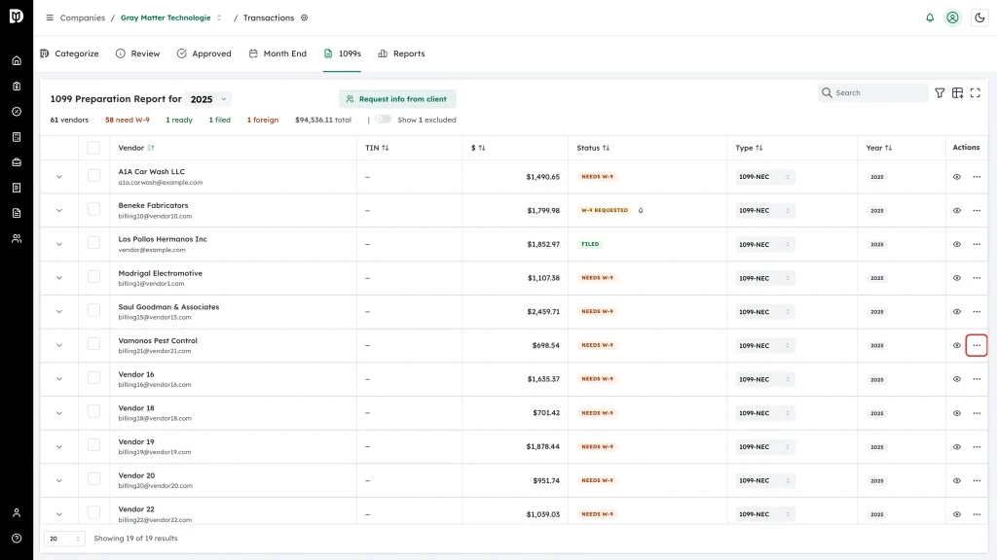This screenshot has width=997, height=560.
Task: Sort table by Vendor column
Action: point(136,148)
